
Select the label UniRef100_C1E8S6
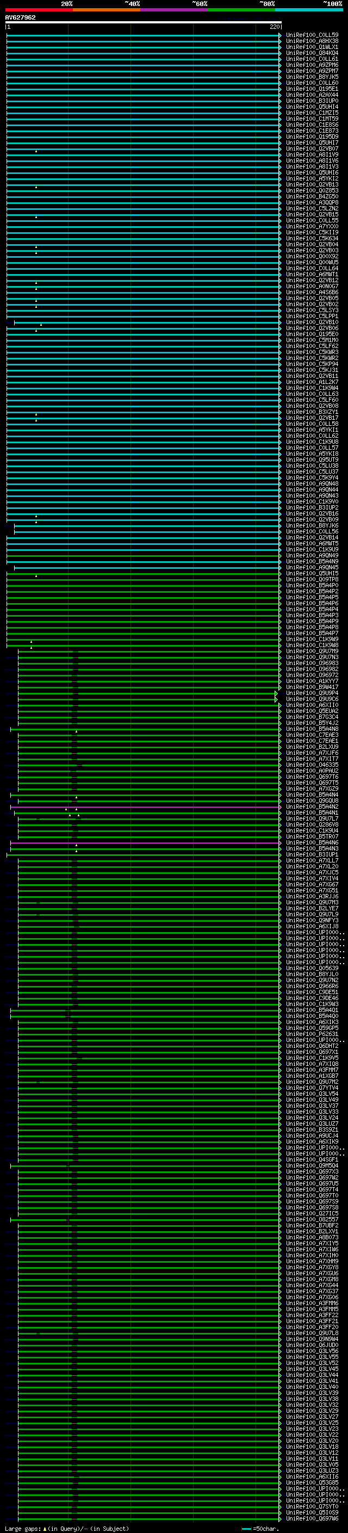click(x=312, y=125)
